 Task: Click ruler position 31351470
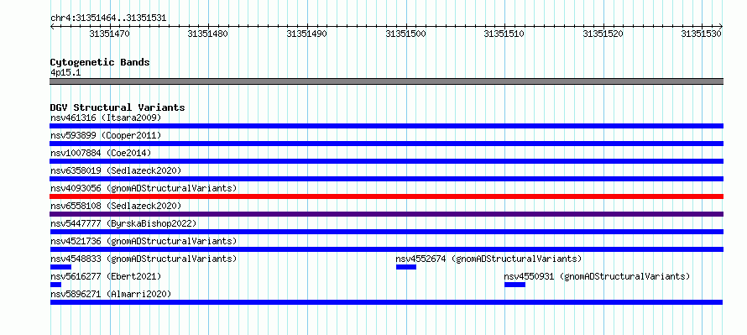[110, 34]
